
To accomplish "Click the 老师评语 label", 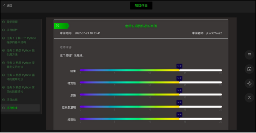I will point(66,47).
